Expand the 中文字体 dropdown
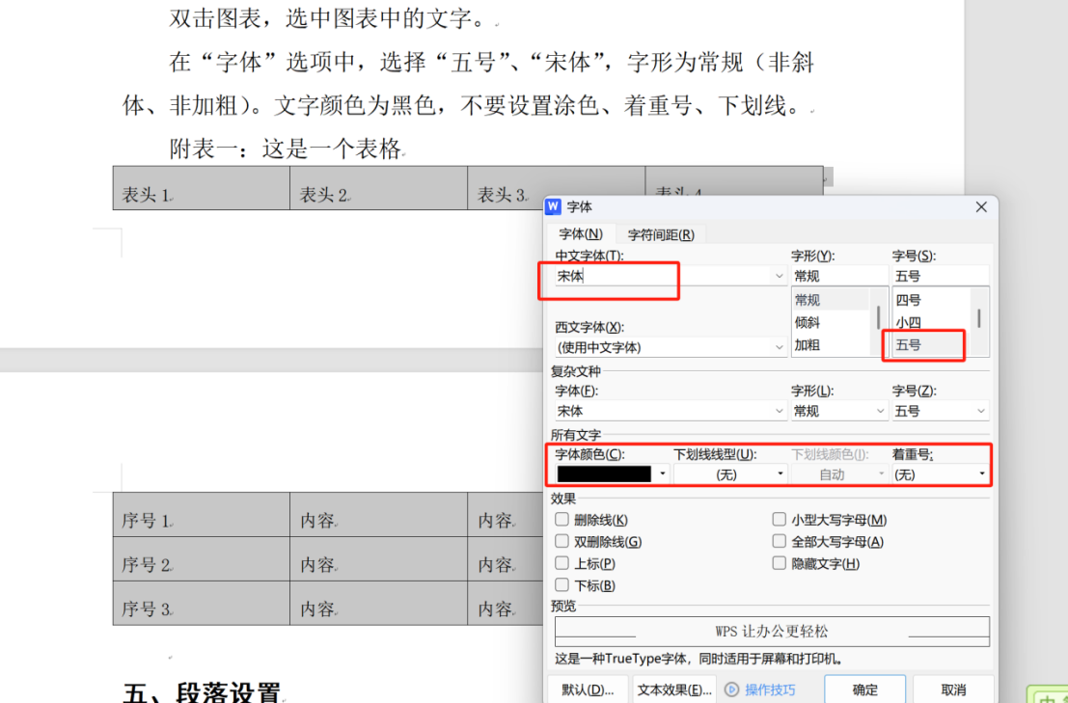Screen dimensions: 1068x703 [780, 276]
